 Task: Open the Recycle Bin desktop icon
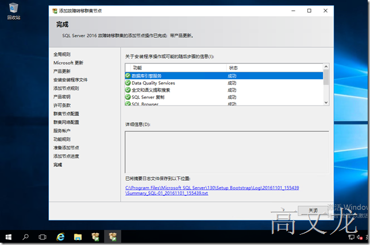pos(13,11)
